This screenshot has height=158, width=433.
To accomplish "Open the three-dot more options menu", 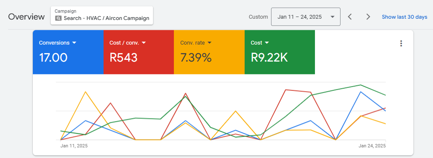I will 401,43.
